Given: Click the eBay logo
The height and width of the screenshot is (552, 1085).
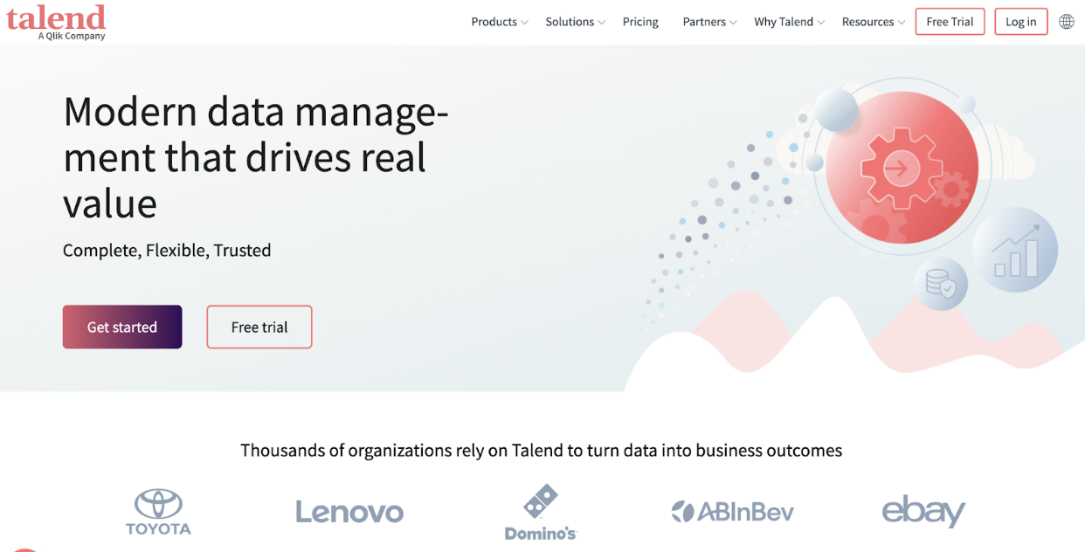Looking at the screenshot, I should coord(923,512).
